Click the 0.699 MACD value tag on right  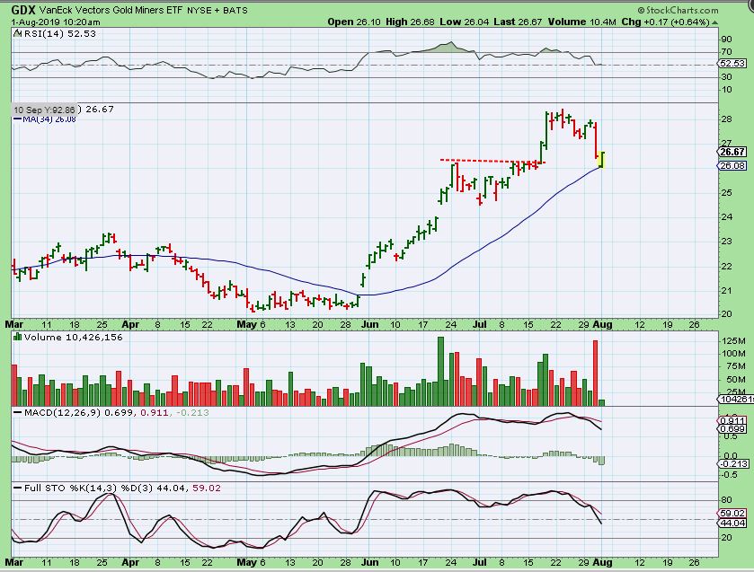pos(732,428)
